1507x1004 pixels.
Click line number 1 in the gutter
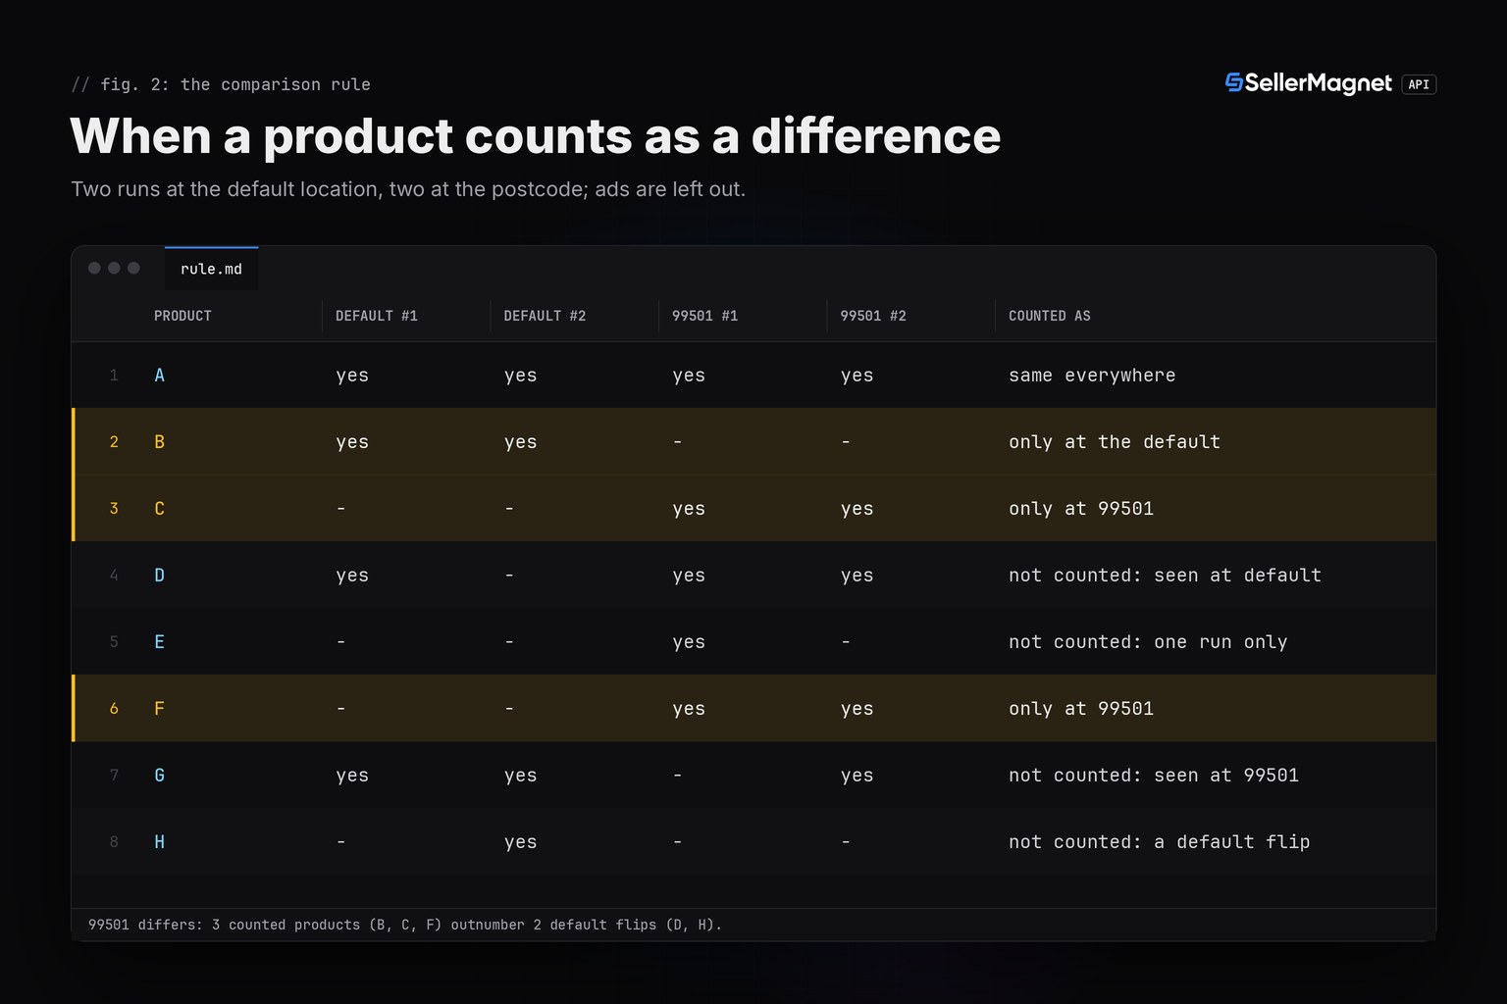114,376
